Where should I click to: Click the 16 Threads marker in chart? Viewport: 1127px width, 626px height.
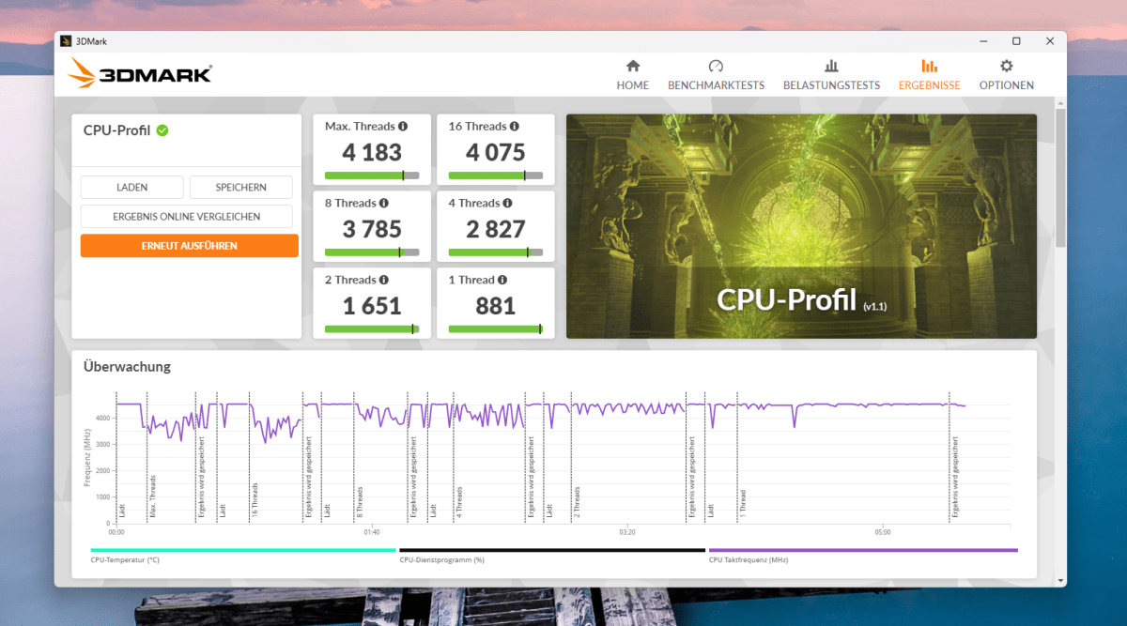[x=255, y=500]
